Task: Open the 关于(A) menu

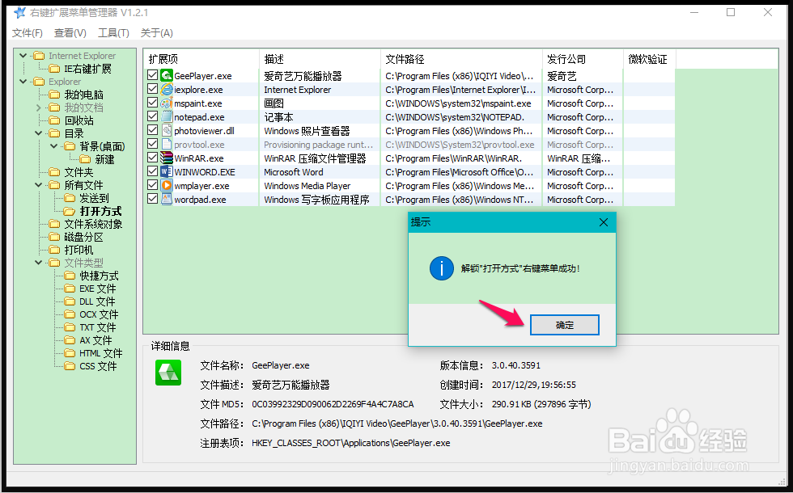Action: click(x=157, y=33)
